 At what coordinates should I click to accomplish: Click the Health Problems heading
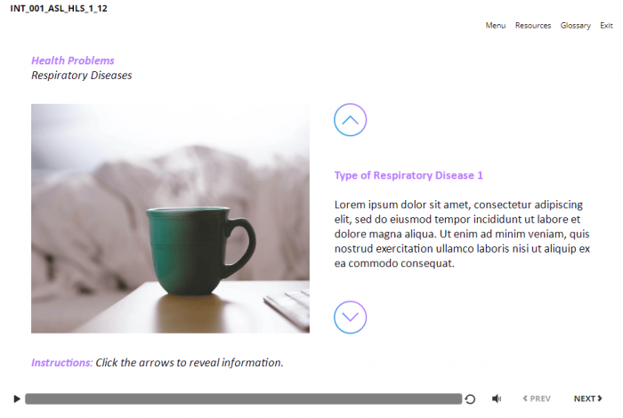click(73, 60)
